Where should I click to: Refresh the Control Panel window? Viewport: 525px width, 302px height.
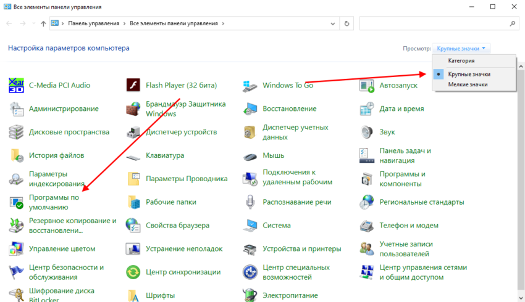point(347,23)
